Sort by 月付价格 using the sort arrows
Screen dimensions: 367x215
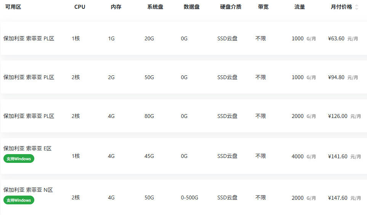coord(356,7)
